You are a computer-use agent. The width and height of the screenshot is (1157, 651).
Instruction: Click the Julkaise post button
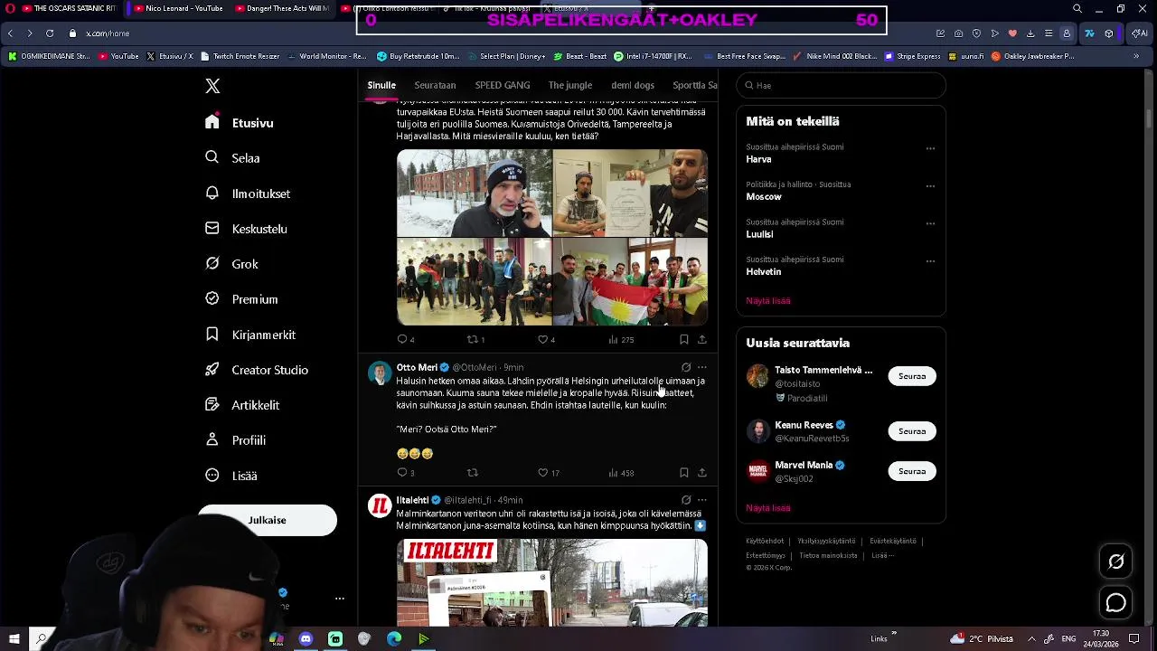tap(267, 520)
